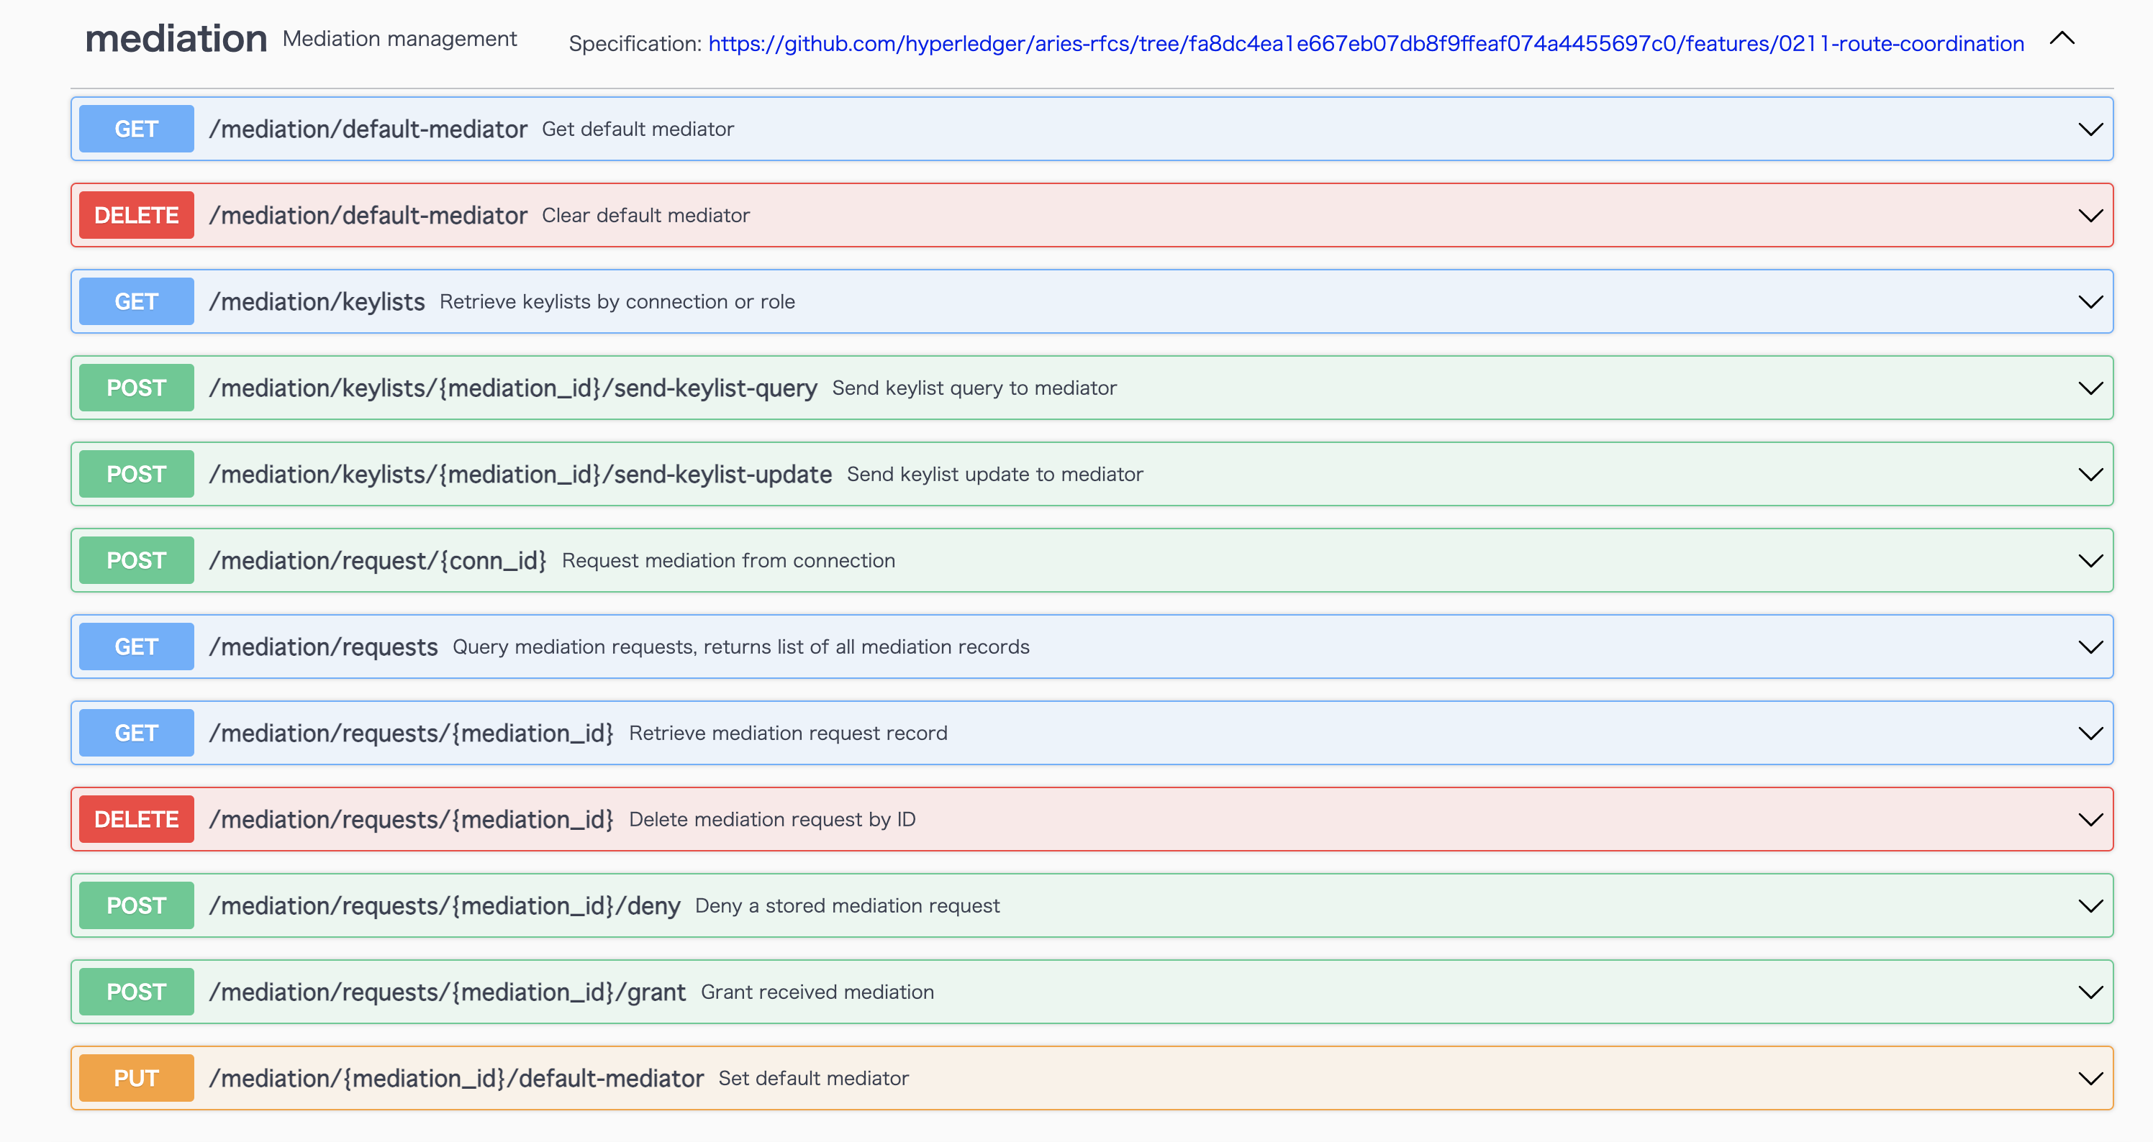Screen dimensions: 2153x1142
Task: Open the /mediation/requests/{mediation_id}/grant path
Action: click(x=447, y=992)
